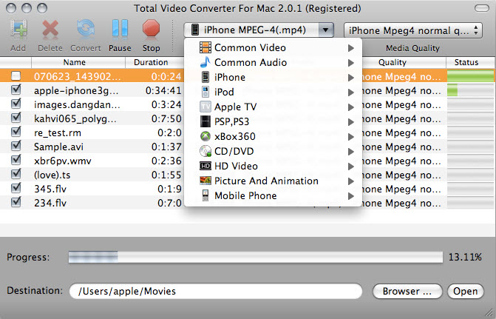
Task: Toggle the 345.flv checkbox
Action: click(x=16, y=189)
